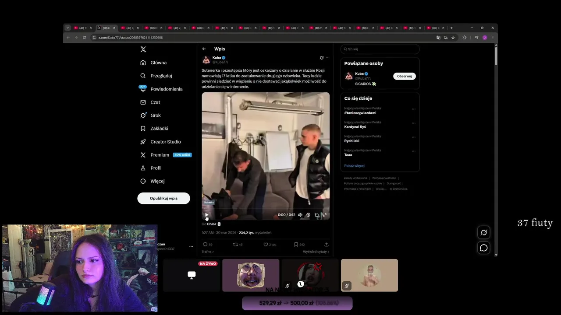Play the video
The width and height of the screenshot is (561, 315).
206,215
